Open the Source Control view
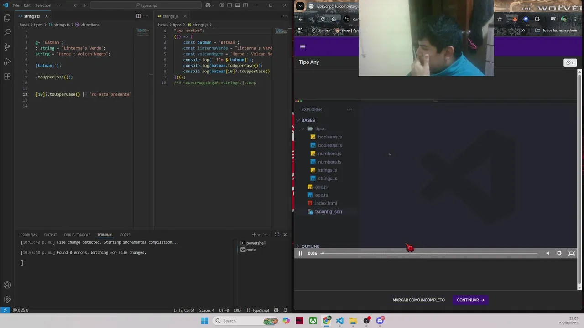The height and width of the screenshot is (328, 584). pyautogui.click(x=7, y=47)
